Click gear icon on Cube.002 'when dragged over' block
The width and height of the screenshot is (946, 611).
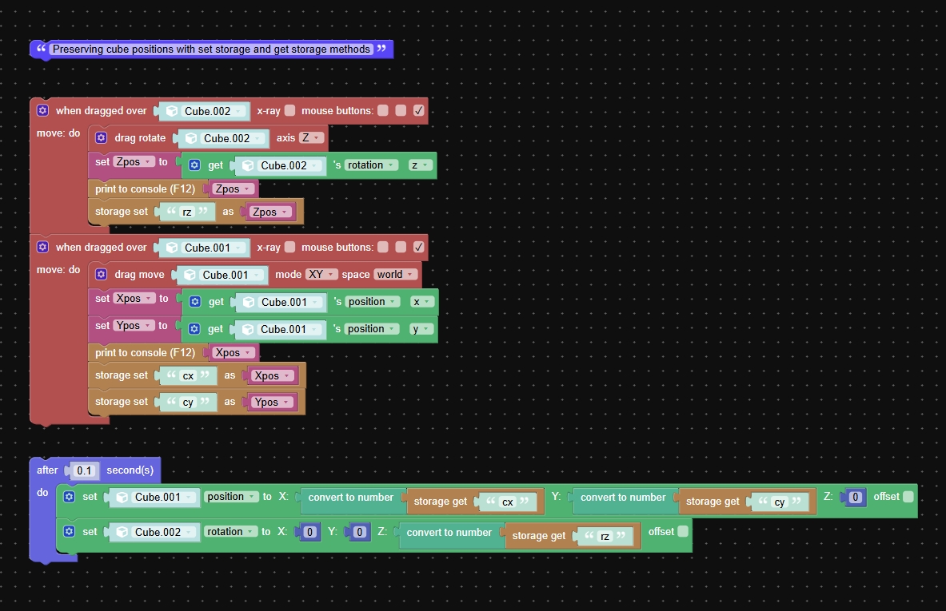click(42, 110)
